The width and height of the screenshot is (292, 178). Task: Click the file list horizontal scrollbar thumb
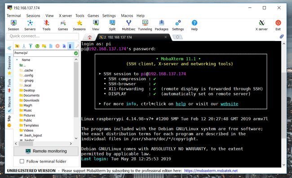(x=26, y=144)
